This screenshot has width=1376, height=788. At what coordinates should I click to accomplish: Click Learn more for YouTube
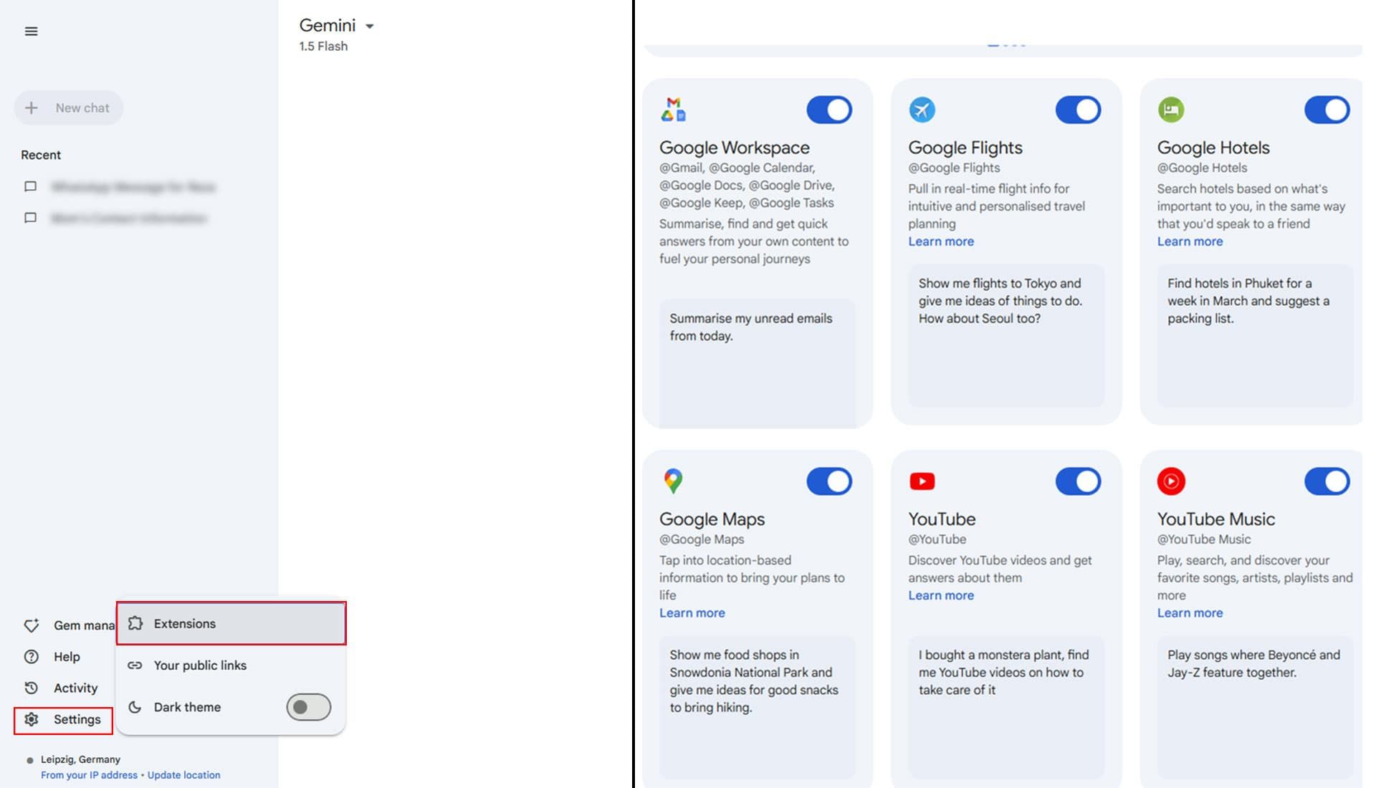[x=941, y=596]
